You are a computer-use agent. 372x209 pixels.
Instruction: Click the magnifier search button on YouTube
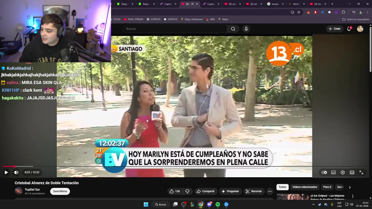(233, 29)
